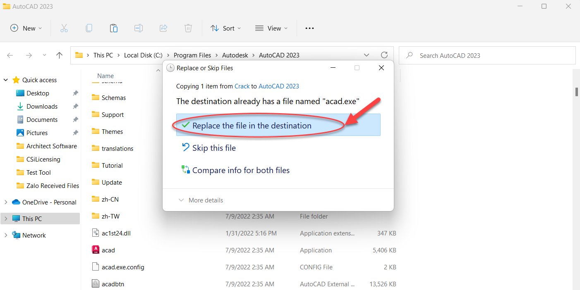Image resolution: width=580 pixels, height=290 pixels.
Task: Open the Sort dropdown menu
Action: 225,28
